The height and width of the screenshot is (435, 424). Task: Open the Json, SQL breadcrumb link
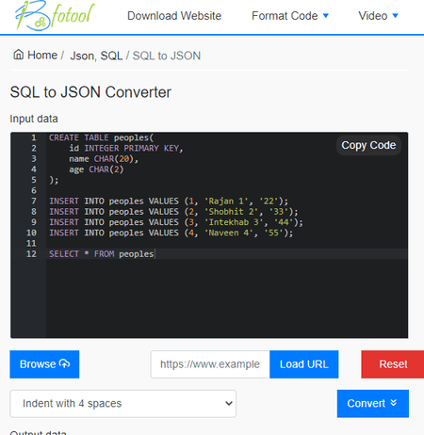(x=96, y=56)
